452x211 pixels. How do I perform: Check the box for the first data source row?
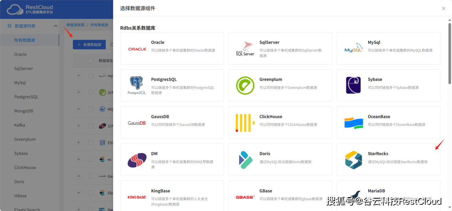click(x=91, y=76)
